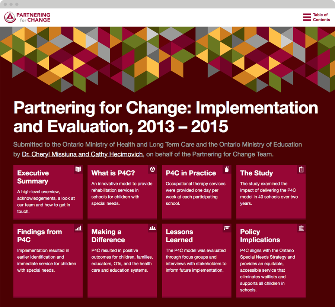Open the Executive Summary heading

point(33,177)
